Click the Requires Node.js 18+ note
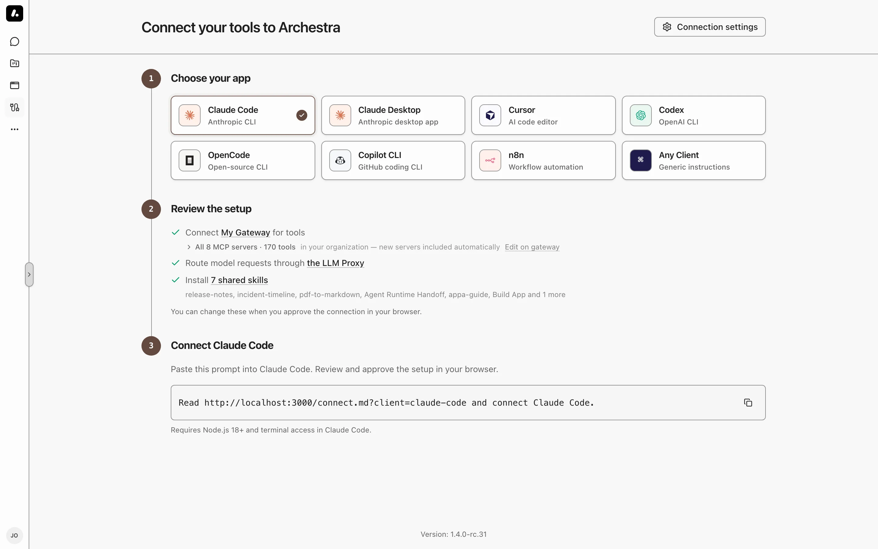The width and height of the screenshot is (878, 549). point(271,430)
